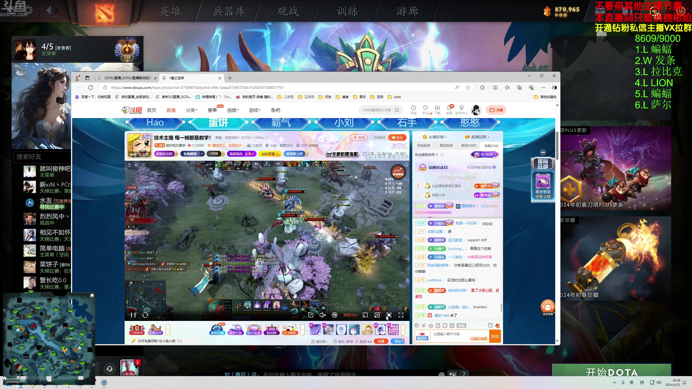Toggle the 滤 chat filter button

(490, 326)
